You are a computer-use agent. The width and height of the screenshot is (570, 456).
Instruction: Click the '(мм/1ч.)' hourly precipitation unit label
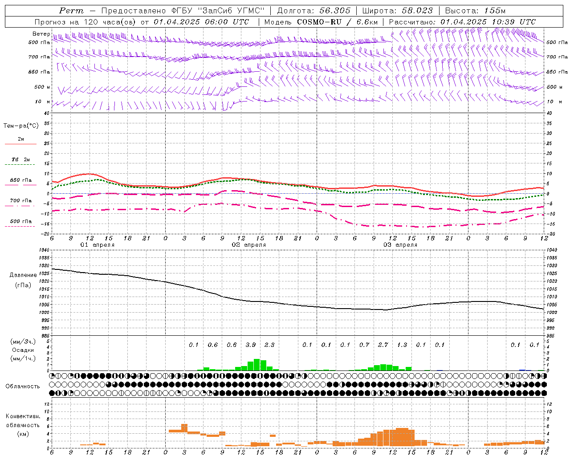(x=23, y=358)
